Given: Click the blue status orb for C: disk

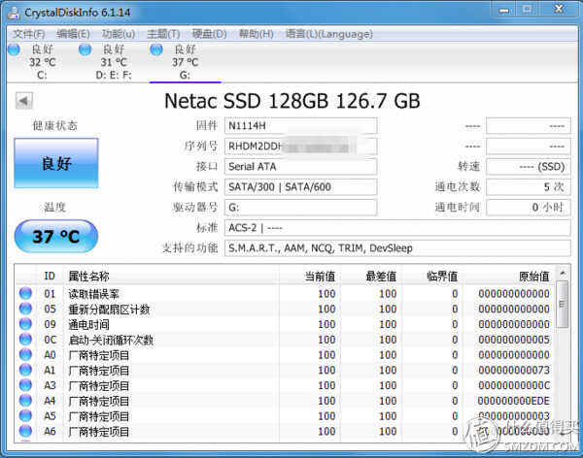Looking at the screenshot, I should [15, 49].
